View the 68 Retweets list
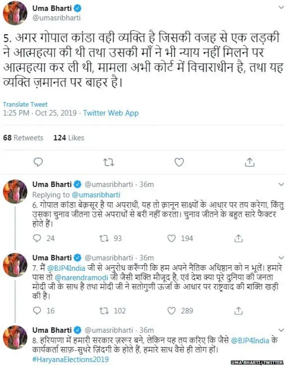 [23, 138]
